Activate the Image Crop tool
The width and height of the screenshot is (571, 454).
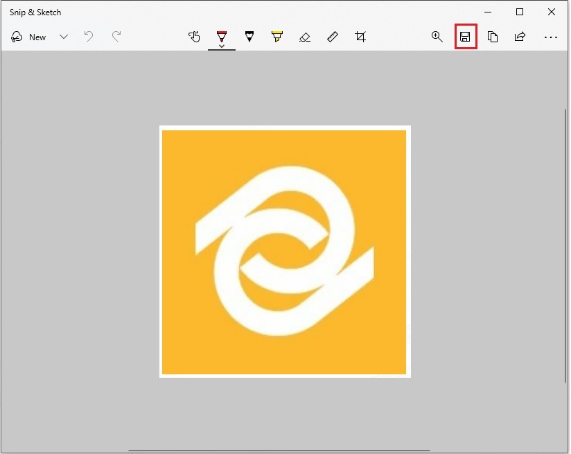point(360,37)
